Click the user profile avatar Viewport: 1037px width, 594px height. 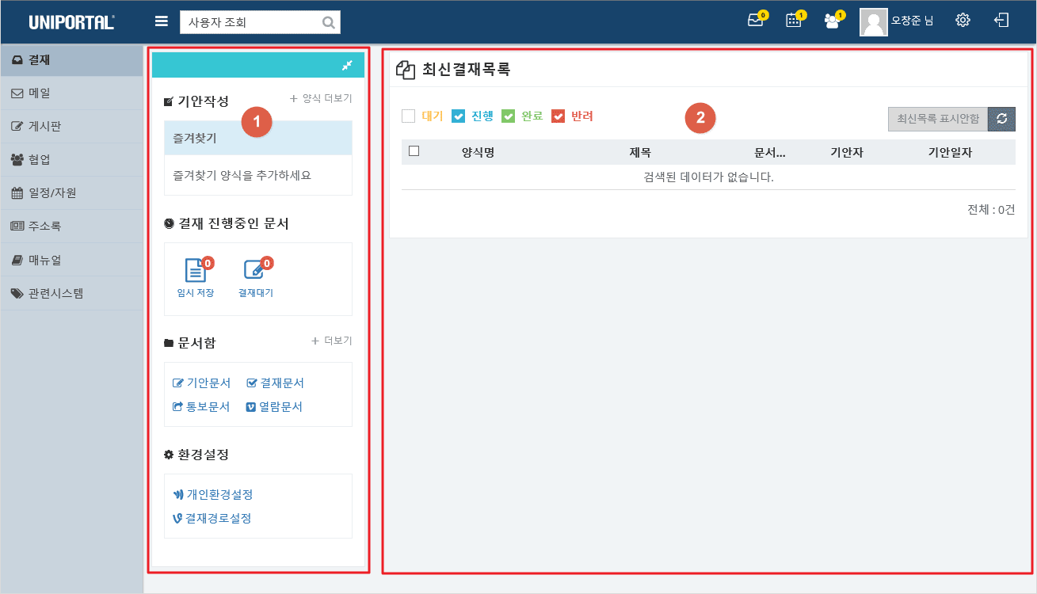(873, 22)
